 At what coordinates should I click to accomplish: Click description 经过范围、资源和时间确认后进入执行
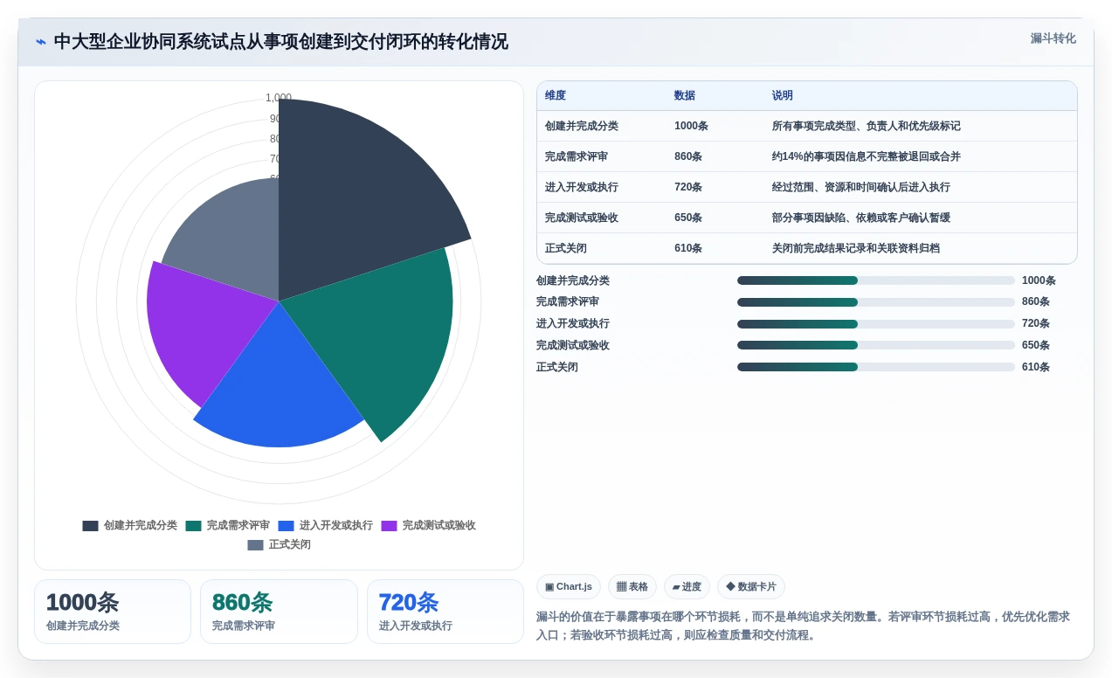coord(861,187)
